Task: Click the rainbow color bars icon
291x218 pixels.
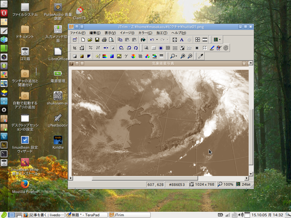Action: point(105,56)
